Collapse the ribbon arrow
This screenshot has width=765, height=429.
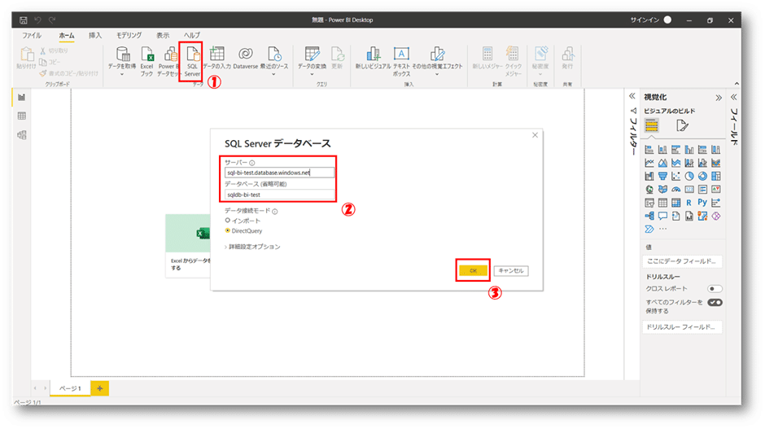pyautogui.click(x=737, y=84)
